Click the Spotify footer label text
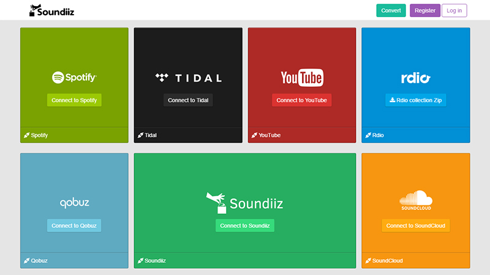This screenshot has height=275, width=490. coord(39,135)
